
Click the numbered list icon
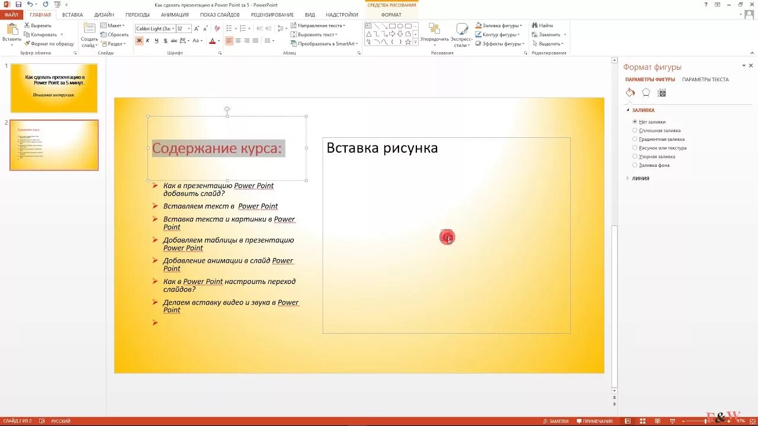242,28
